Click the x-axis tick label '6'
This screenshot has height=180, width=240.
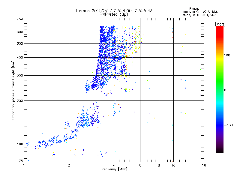[140, 165]
